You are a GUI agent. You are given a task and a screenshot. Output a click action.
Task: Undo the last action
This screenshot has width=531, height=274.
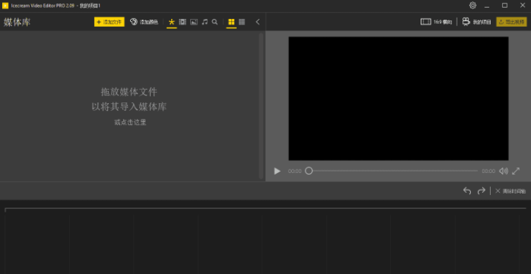[x=467, y=191]
